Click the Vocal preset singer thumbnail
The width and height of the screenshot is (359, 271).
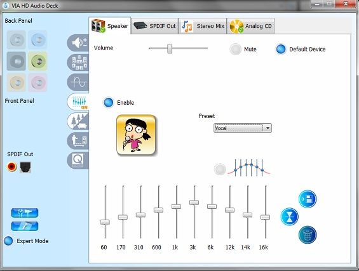click(136, 135)
